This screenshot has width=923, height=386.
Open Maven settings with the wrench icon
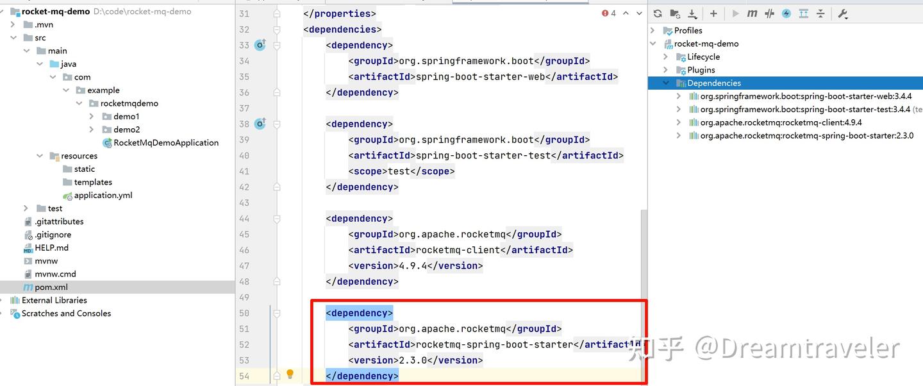pos(843,13)
